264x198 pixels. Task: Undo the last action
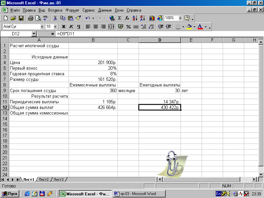point(88,18)
